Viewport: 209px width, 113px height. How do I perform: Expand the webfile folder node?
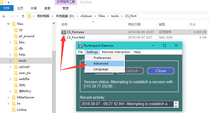point(10,79)
